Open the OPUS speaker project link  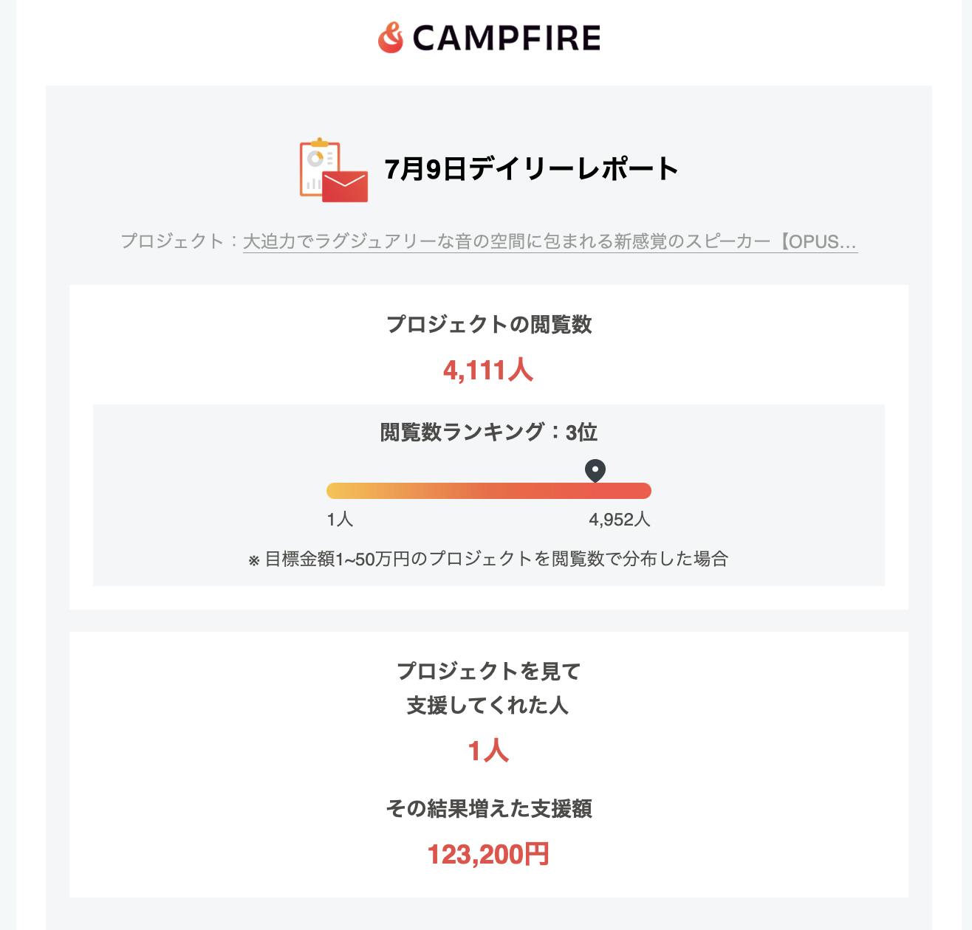[550, 241]
